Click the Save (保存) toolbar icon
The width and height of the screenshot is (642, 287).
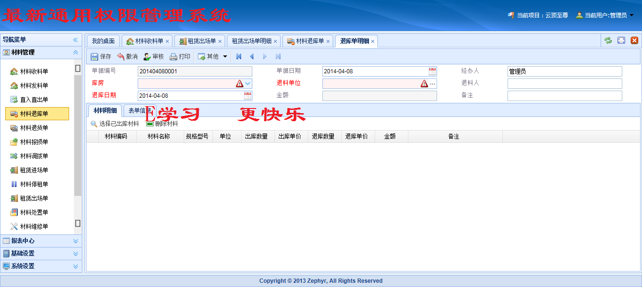[x=94, y=57]
